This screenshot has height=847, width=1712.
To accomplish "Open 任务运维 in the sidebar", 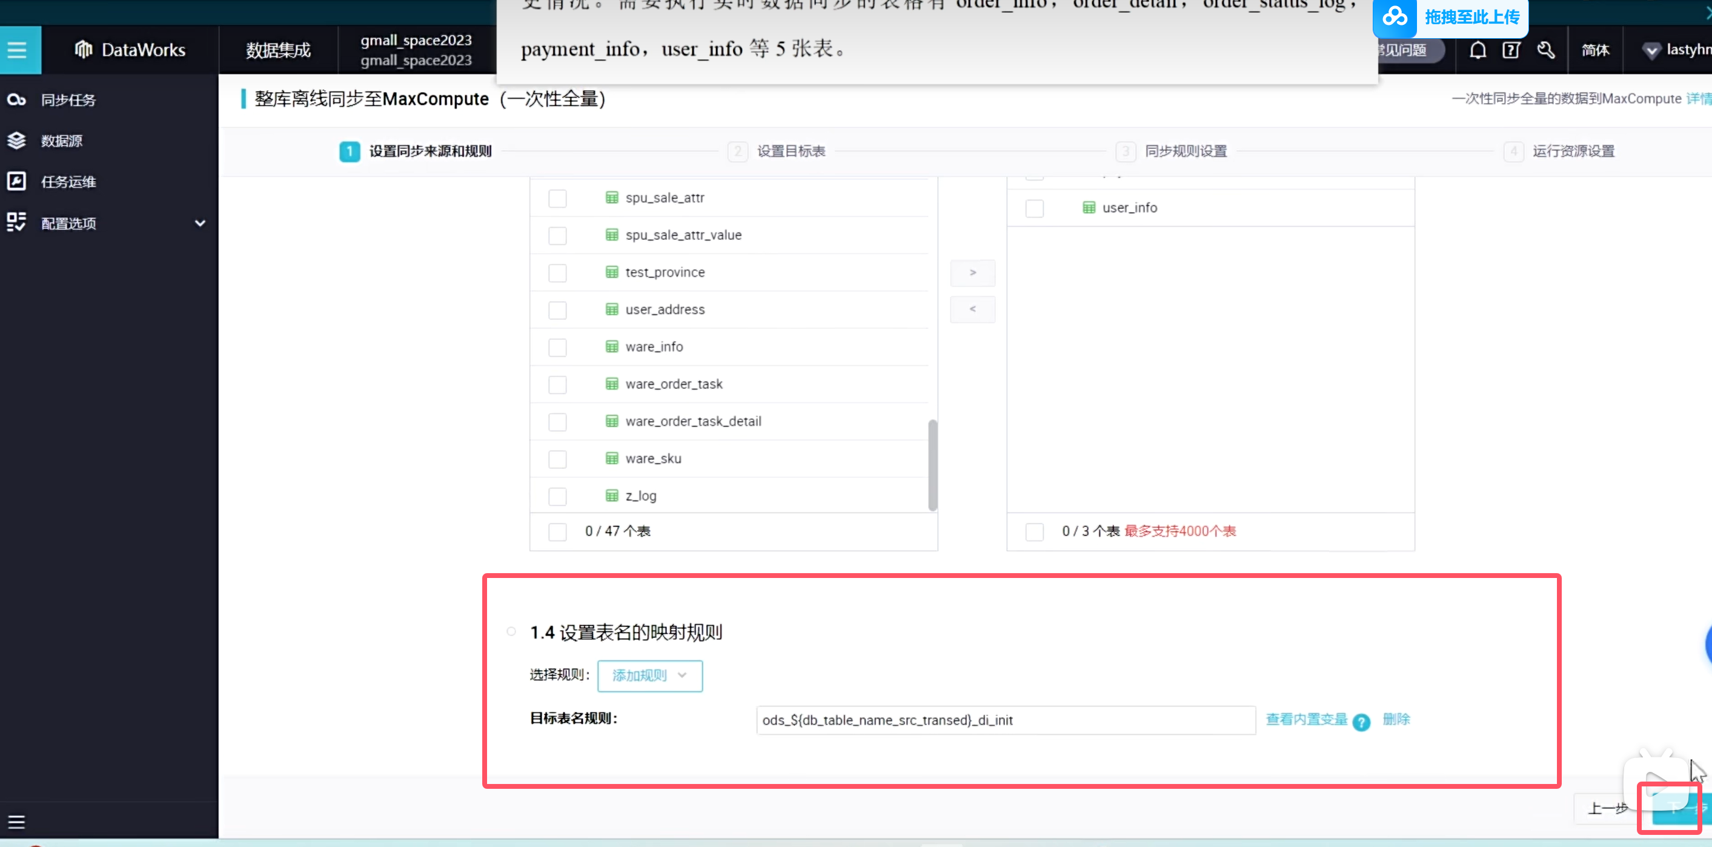I will [x=68, y=182].
